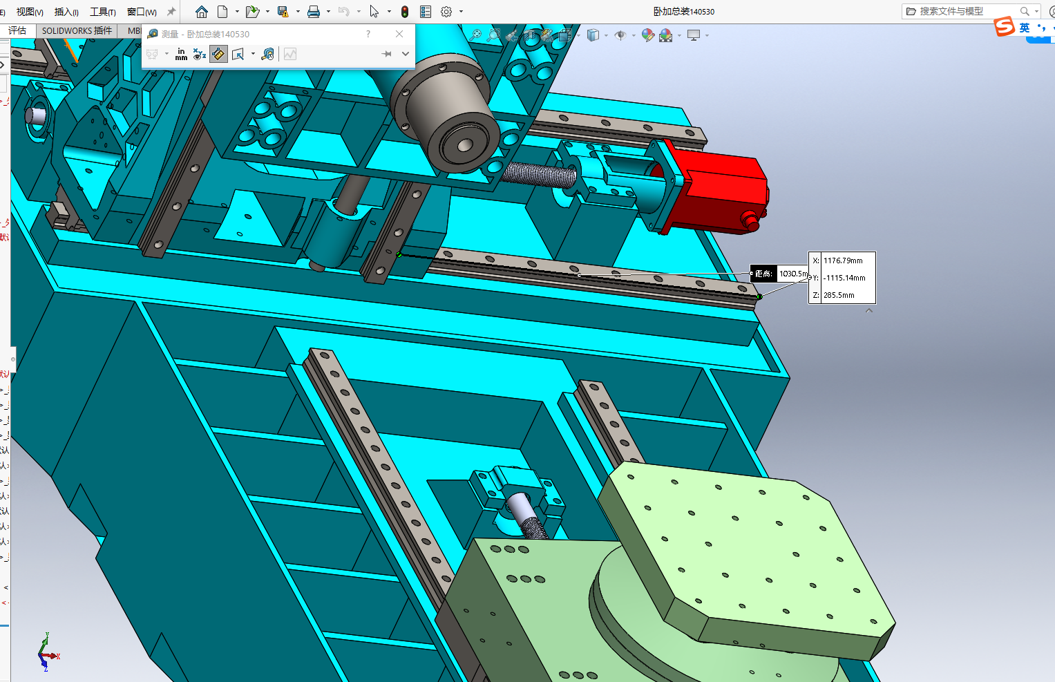Toggle Projected On option in Measure dialog
The width and height of the screenshot is (1055, 682).
click(x=238, y=54)
